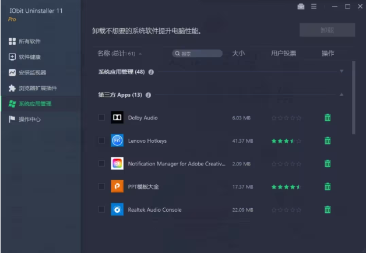Collapse the 第三方 Apps (13) section arrow
The image size is (366, 253).
click(x=342, y=94)
